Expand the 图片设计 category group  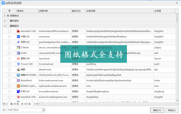[x=5, y=21]
